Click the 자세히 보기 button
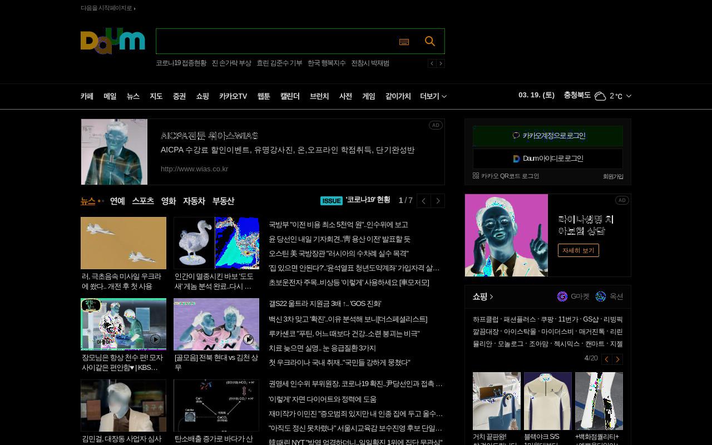Screen dimensions: 712x445 pyautogui.click(x=578, y=250)
